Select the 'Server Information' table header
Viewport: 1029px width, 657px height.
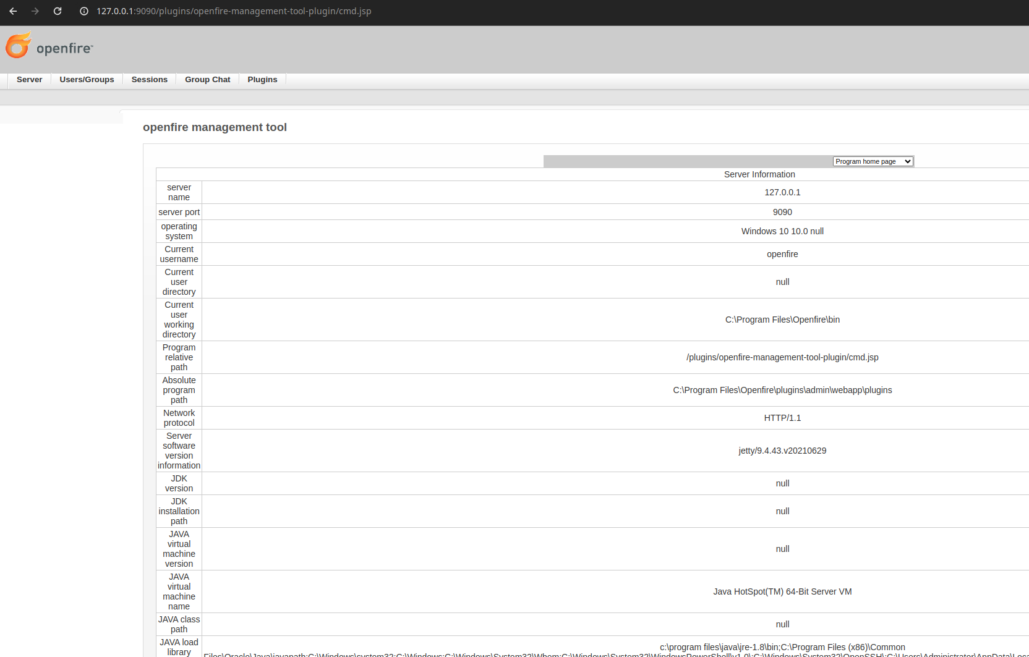759,174
